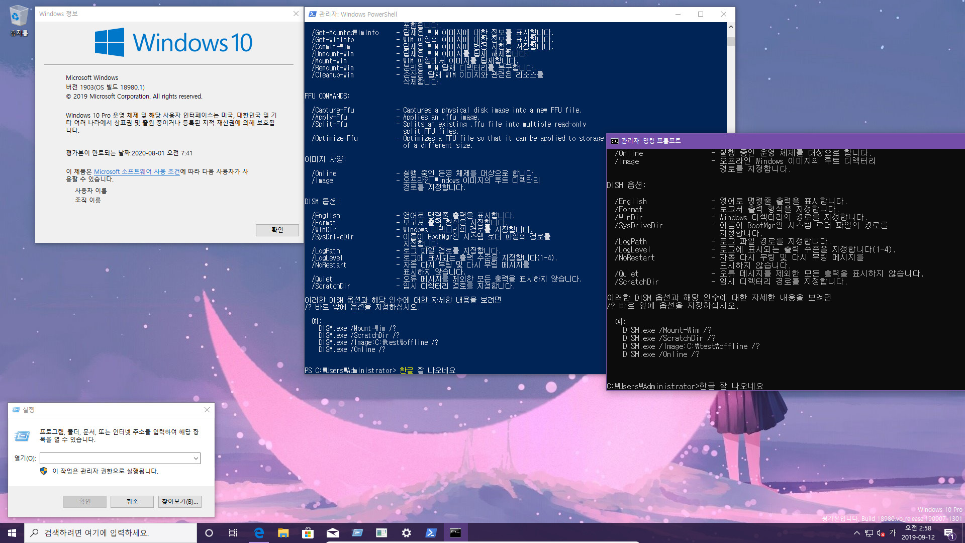Click the disabled 확인 button in Run dialog
The image size is (965, 543).
point(85,501)
